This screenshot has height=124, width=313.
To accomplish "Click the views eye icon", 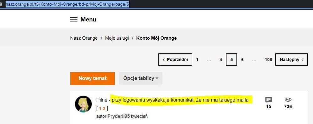I will [x=288, y=100].
